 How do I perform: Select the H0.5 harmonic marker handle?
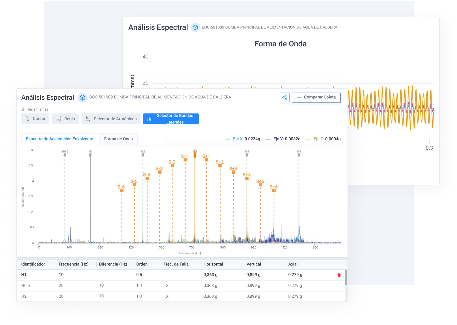coord(65,155)
